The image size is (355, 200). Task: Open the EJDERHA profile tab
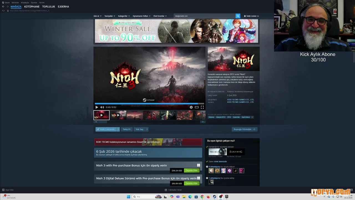point(64,6)
